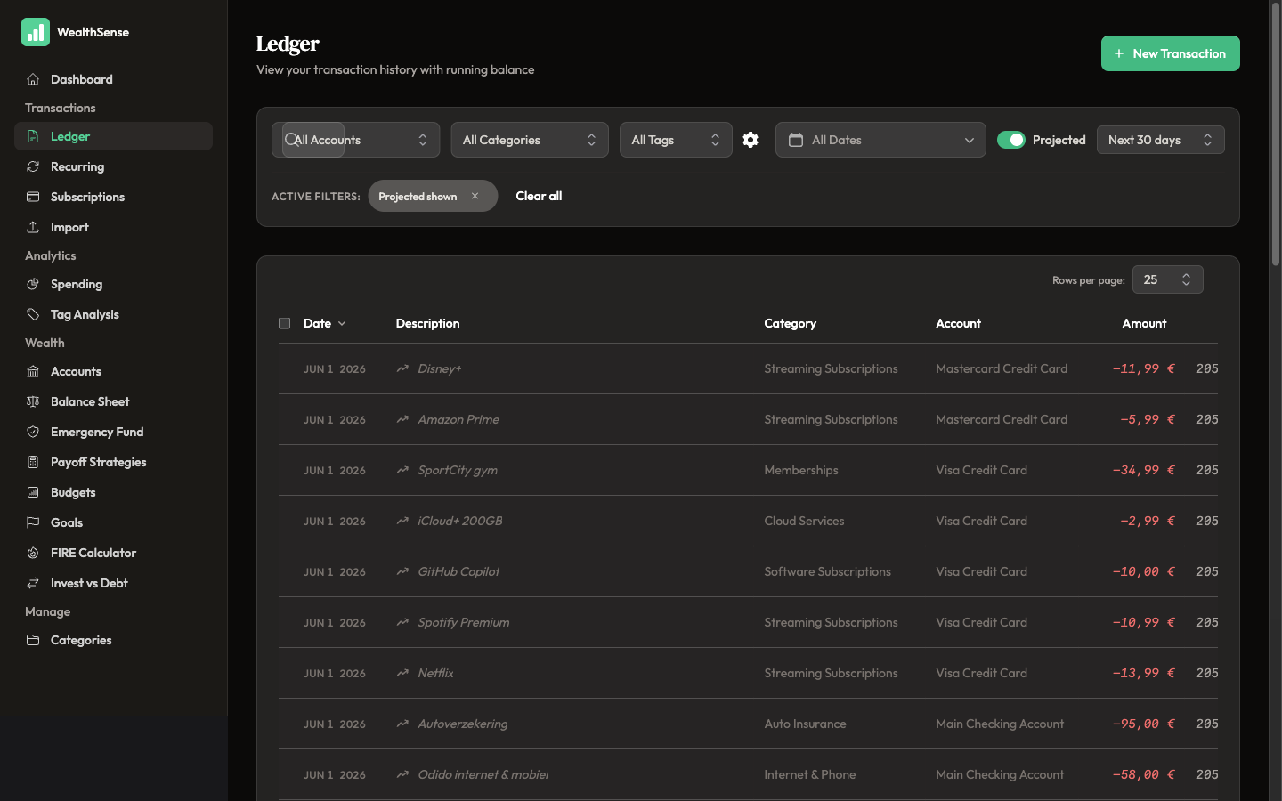Click the Amazon Prime description
The height and width of the screenshot is (801, 1282).
[458, 419]
